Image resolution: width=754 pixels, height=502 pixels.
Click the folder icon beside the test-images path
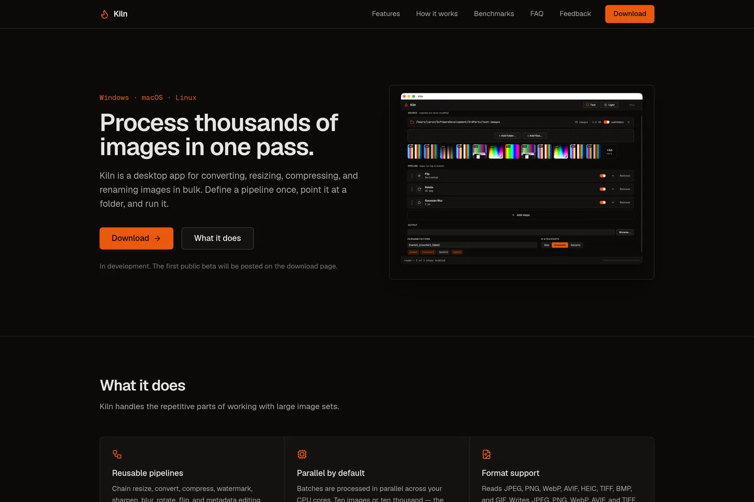412,122
